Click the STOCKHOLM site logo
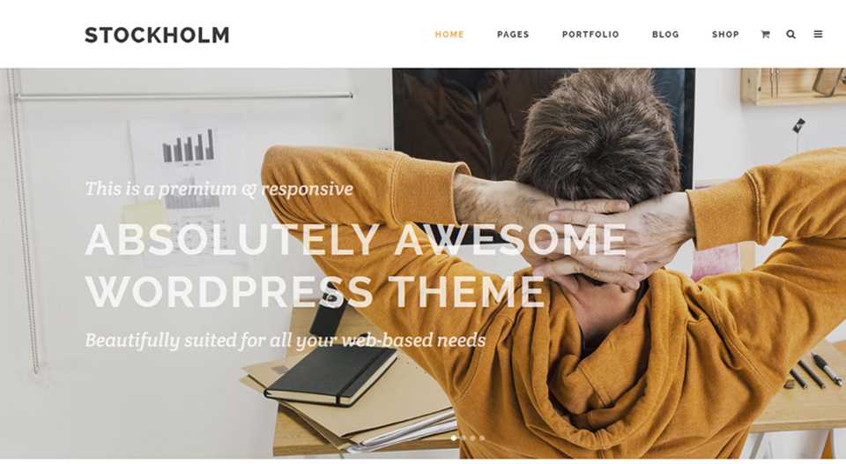 157,35
